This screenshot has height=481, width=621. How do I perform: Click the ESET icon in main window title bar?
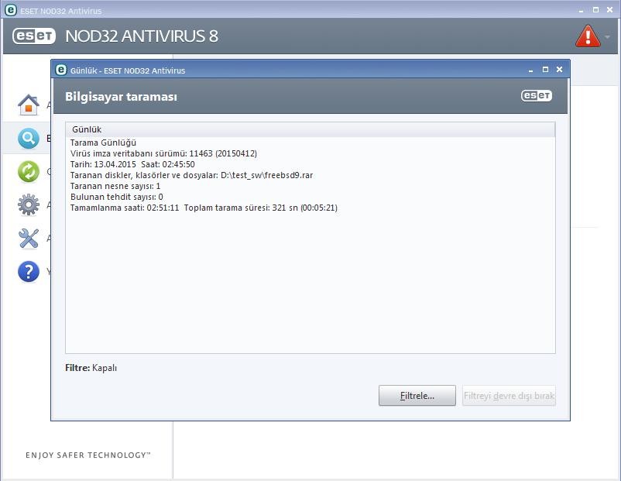11,10
